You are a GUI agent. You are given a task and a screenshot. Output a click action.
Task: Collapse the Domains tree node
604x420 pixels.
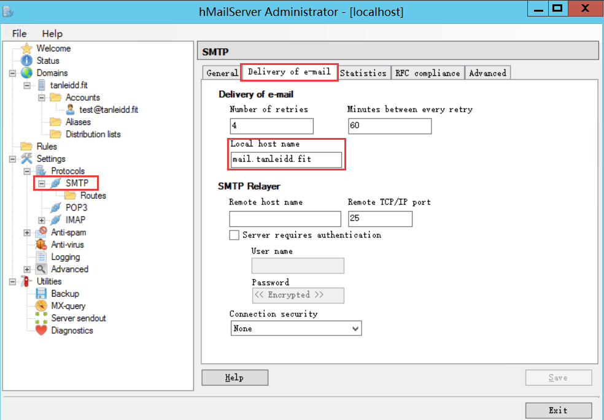pos(12,73)
